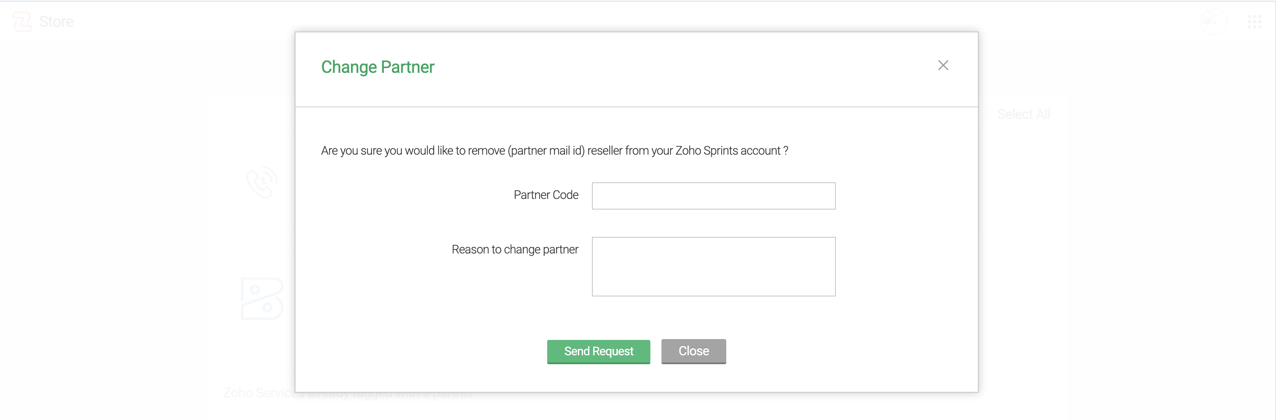The image size is (1276, 420).
Task: Click the Reason to change partner label
Action: coord(515,249)
